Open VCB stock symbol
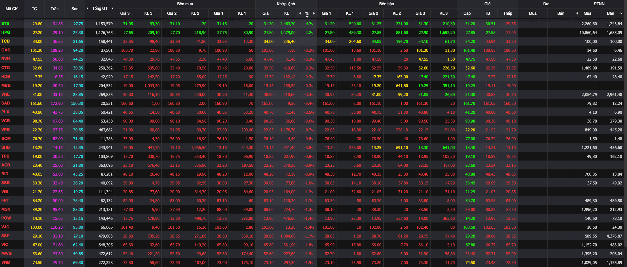Image resolution: width=627 pixels, height=267 pixels. coord(6,121)
